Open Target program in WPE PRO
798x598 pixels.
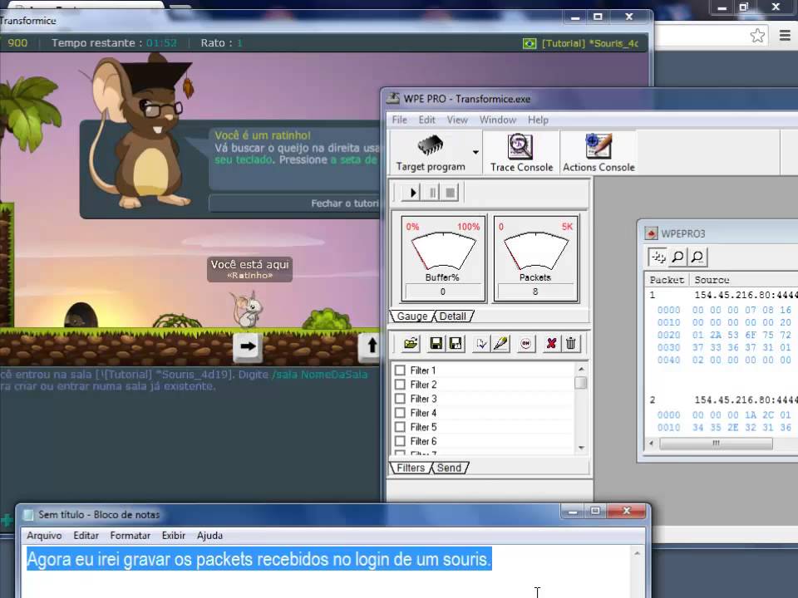click(x=430, y=153)
